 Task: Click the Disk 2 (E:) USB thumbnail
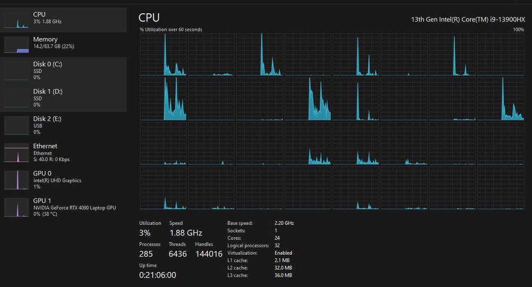click(x=16, y=125)
